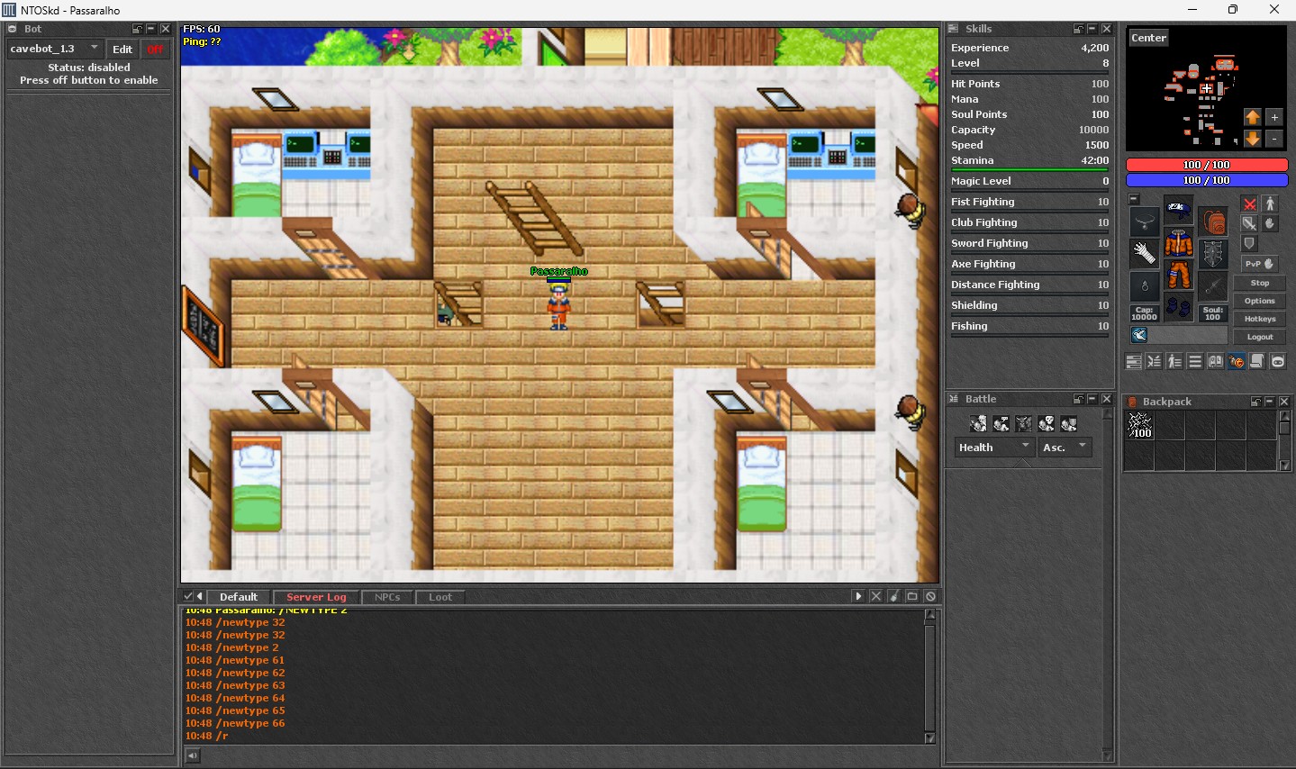Click the backpack equipment slot
Screen dimensions: 1296x769
1213,222
